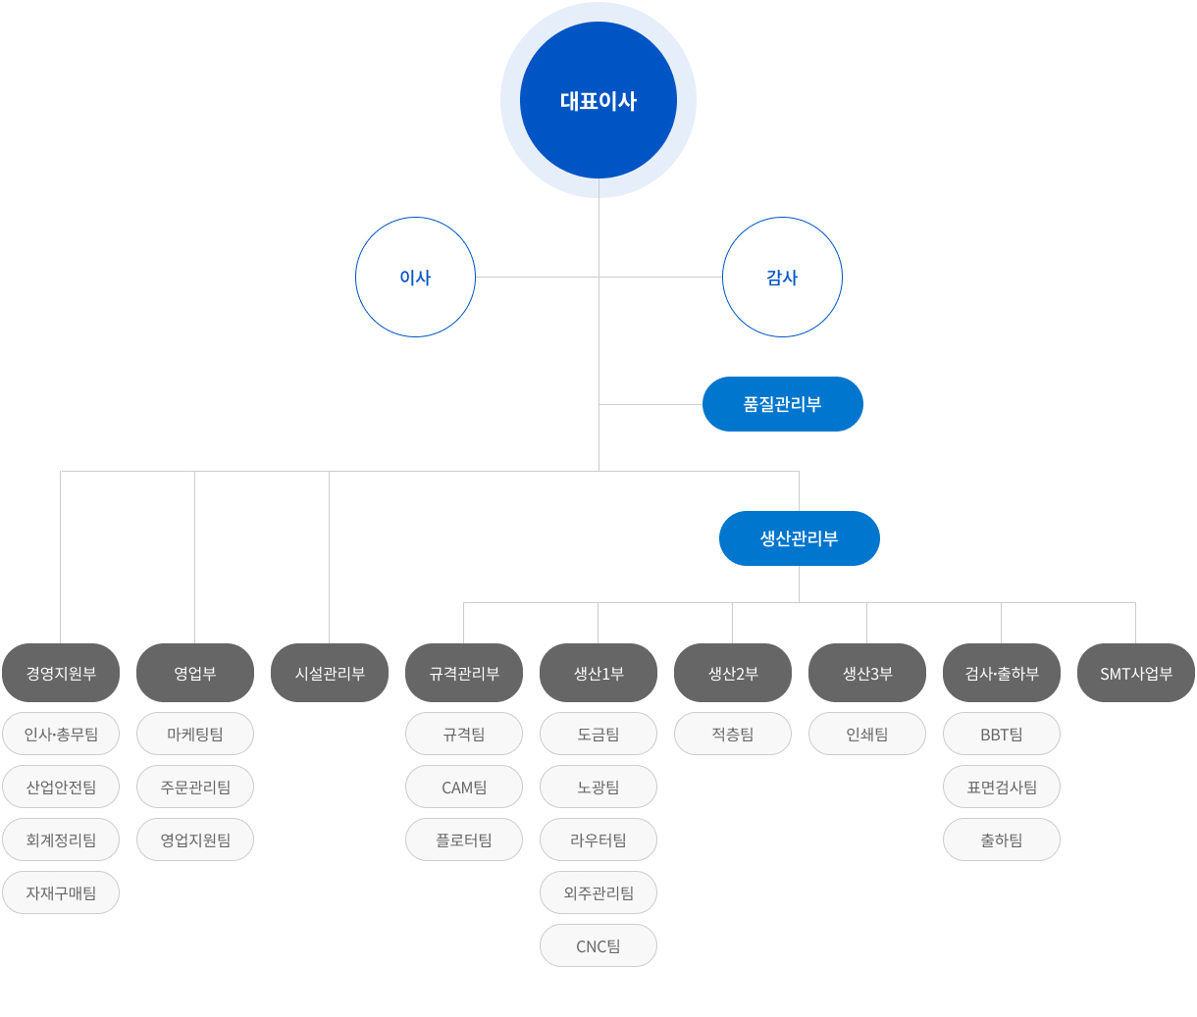The height and width of the screenshot is (1017, 1197).
Task: Choose the 검사·출하부 department box
Action: (1002, 673)
